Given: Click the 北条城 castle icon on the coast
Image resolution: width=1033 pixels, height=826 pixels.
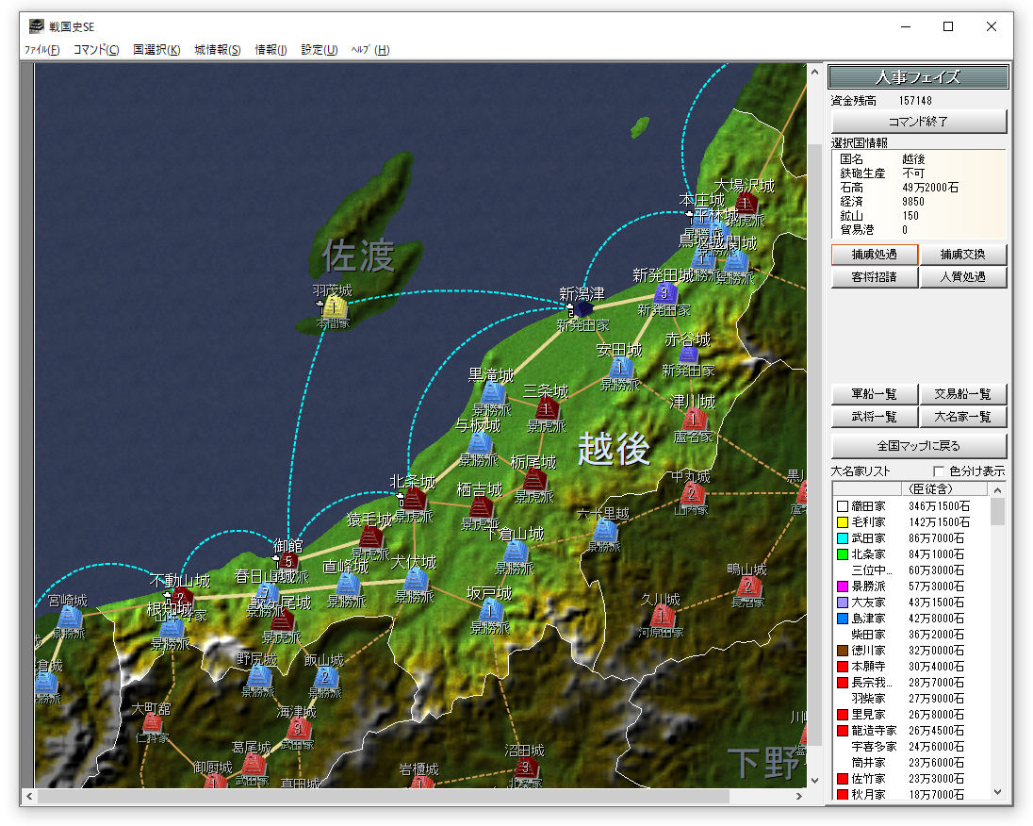Looking at the screenshot, I should click(x=415, y=499).
